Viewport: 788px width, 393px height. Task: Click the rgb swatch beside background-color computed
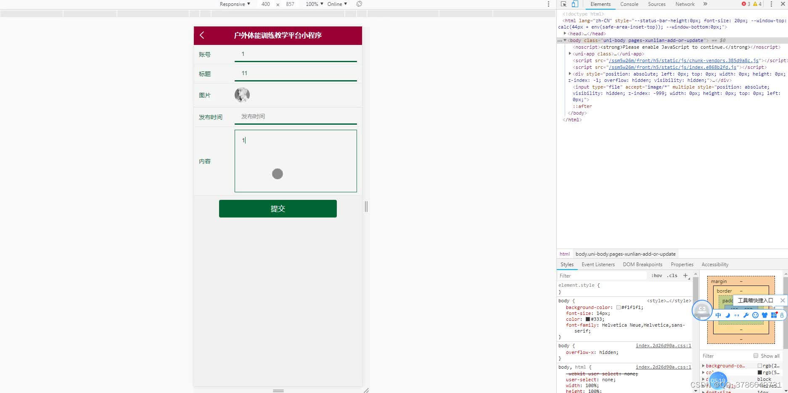760,366
